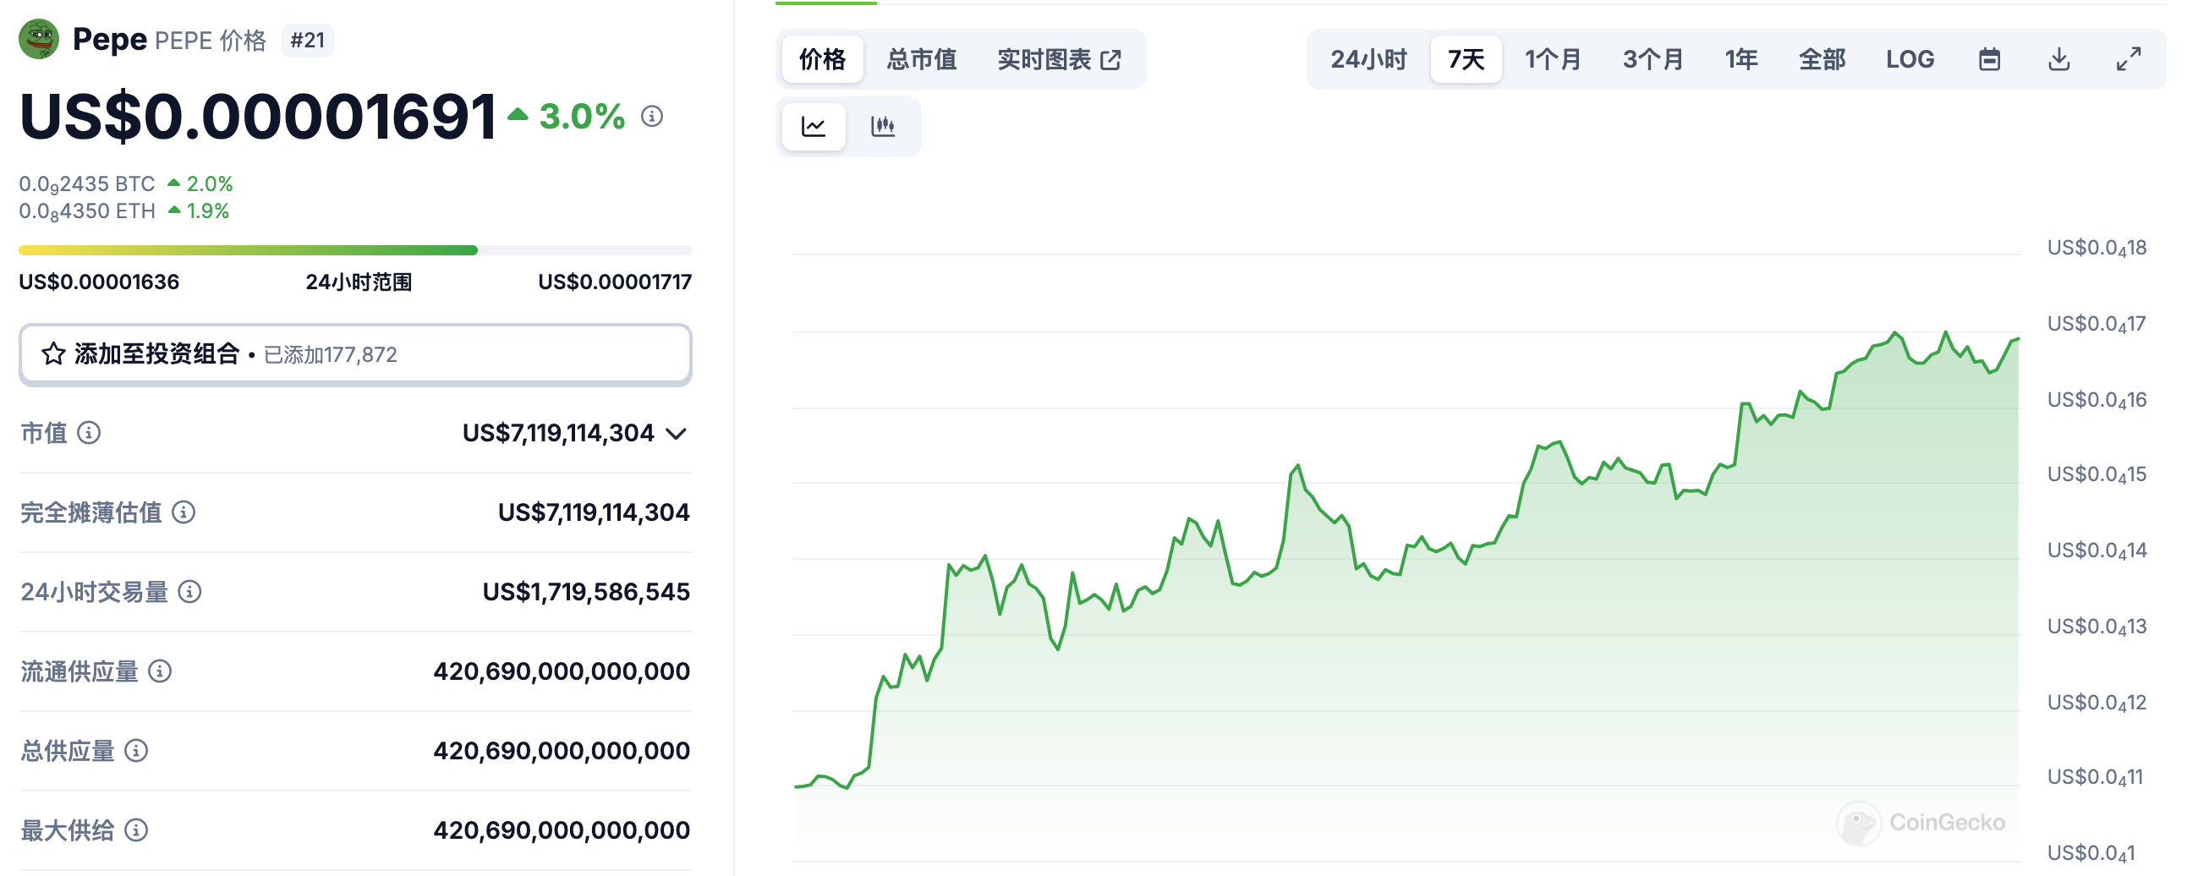Choose the 3个月 time range

[1653, 59]
